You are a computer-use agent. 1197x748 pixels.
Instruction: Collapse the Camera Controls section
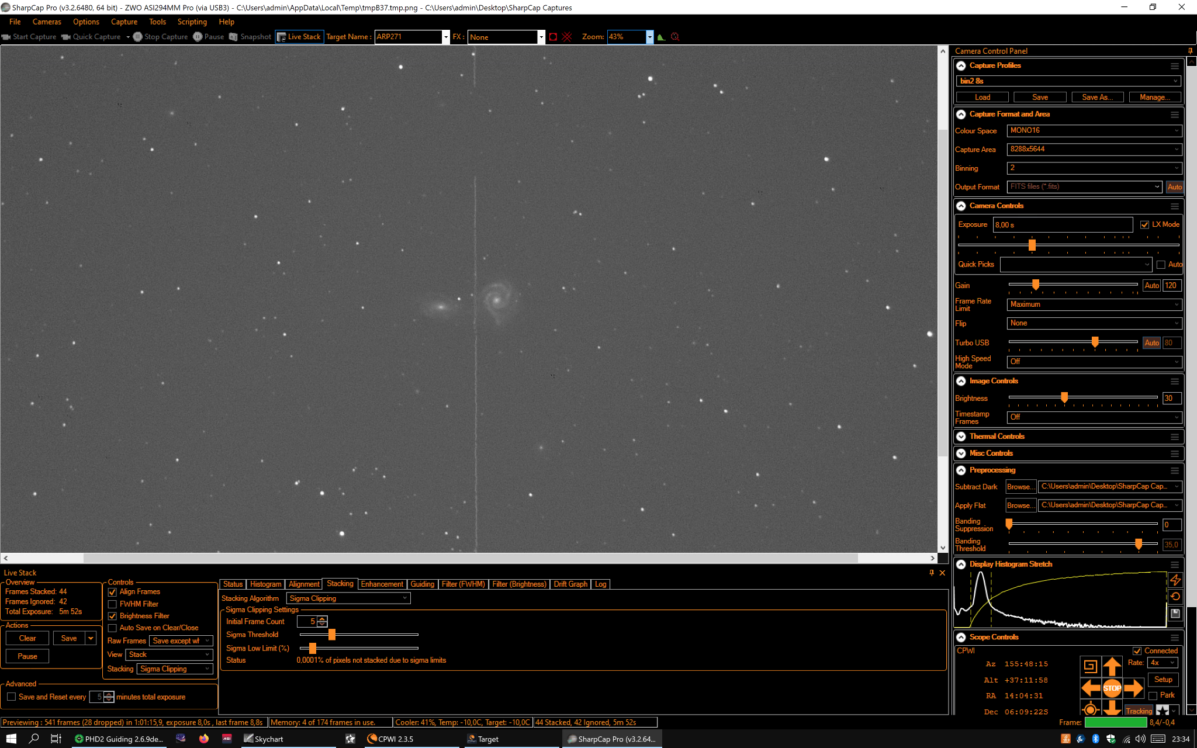tap(961, 206)
